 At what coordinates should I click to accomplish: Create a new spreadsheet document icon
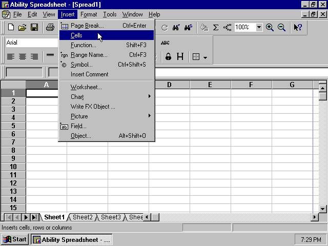click(x=11, y=27)
